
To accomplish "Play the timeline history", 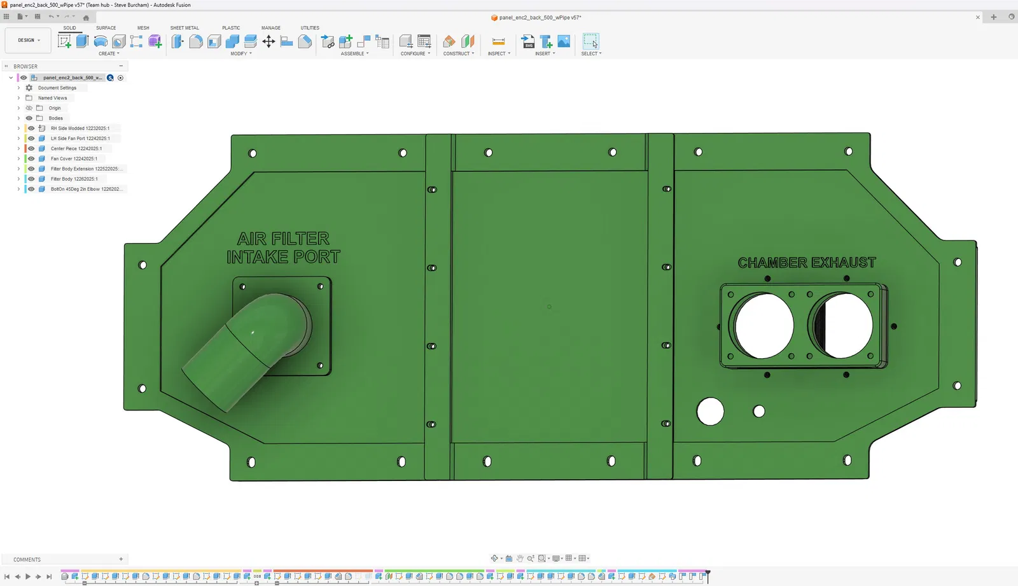I will tap(28, 576).
